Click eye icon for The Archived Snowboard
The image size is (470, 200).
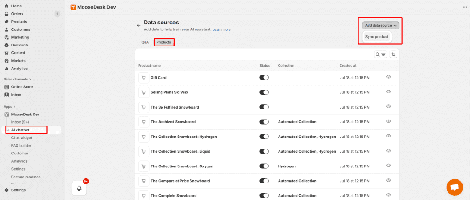point(388,121)
